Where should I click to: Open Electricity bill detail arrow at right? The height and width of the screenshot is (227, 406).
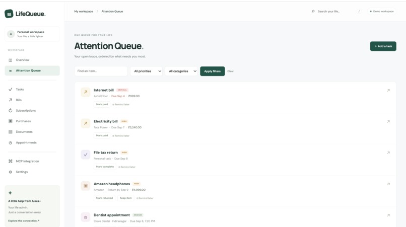coord(388,121)
